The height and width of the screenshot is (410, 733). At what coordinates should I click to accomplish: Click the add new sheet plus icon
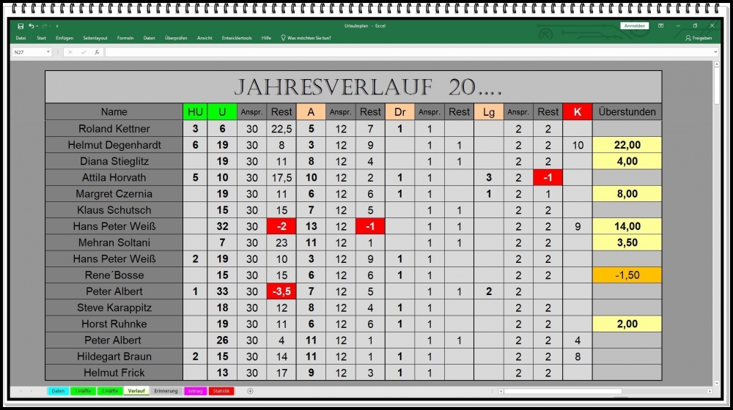pos(250,391)
